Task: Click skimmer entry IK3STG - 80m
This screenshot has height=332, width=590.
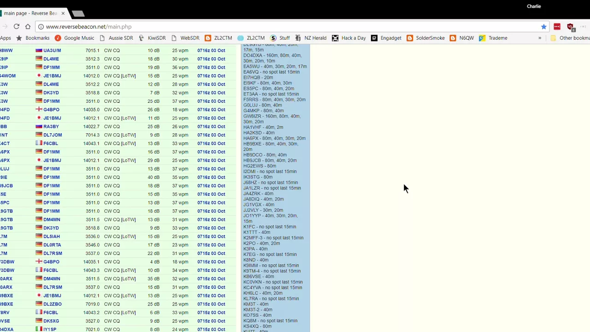Action: click(x=258, y=177)
